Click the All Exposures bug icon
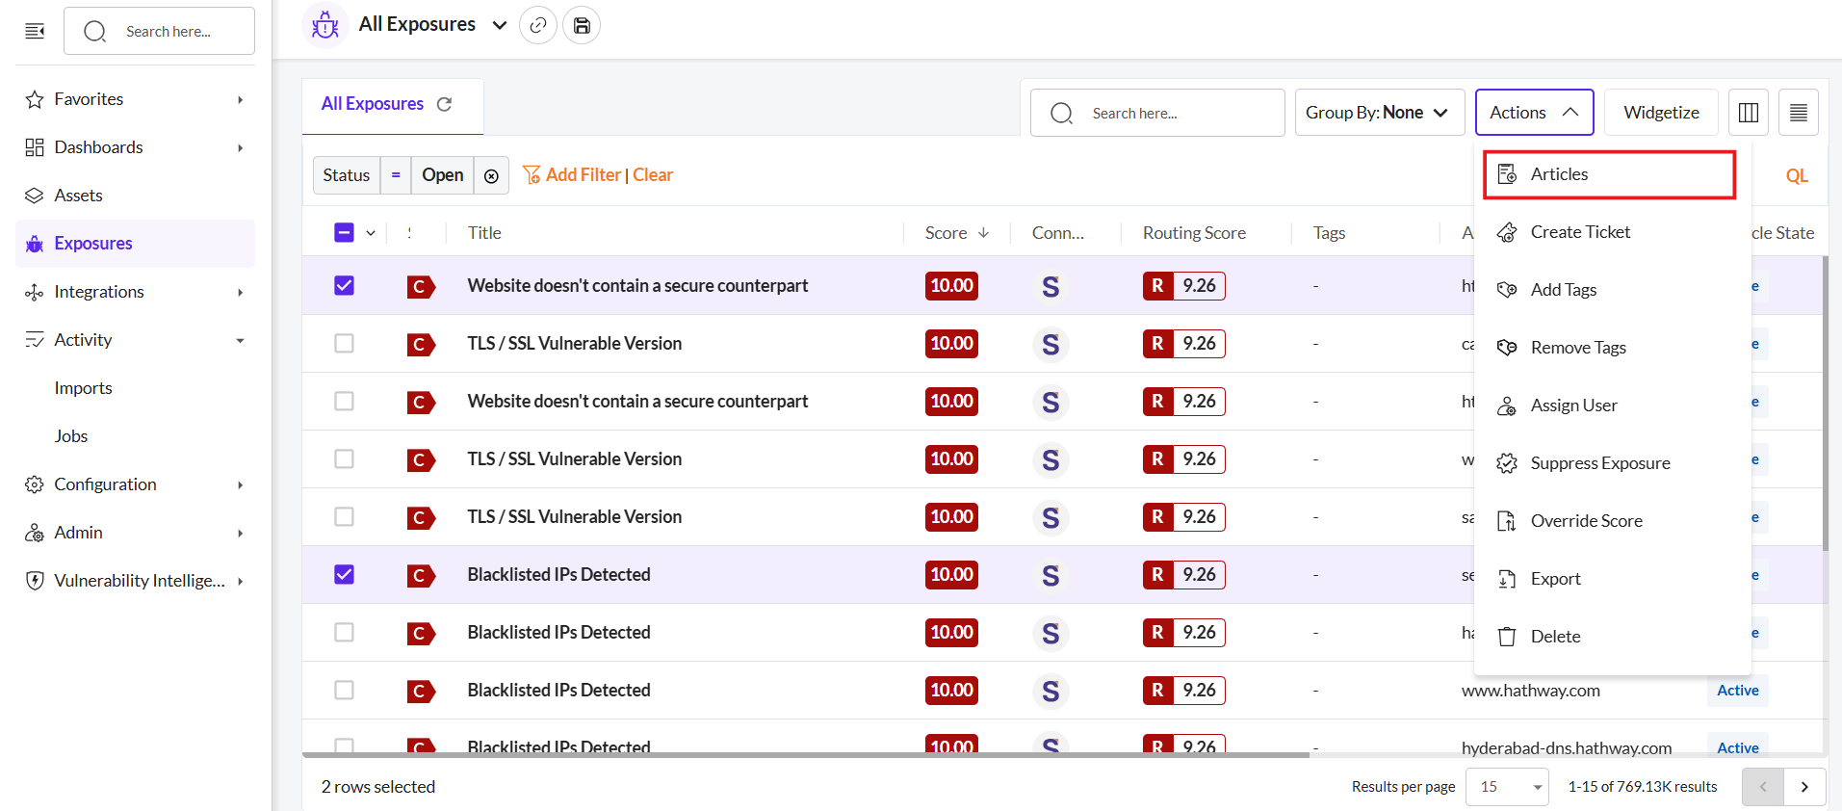Image resolution: width=1842 pixels, height=811 pixels. coord(325,25)
